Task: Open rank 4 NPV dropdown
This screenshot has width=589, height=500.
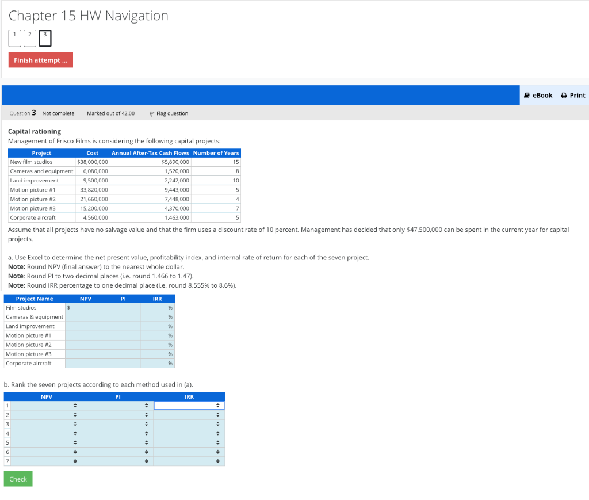Action: click(46, 433)
